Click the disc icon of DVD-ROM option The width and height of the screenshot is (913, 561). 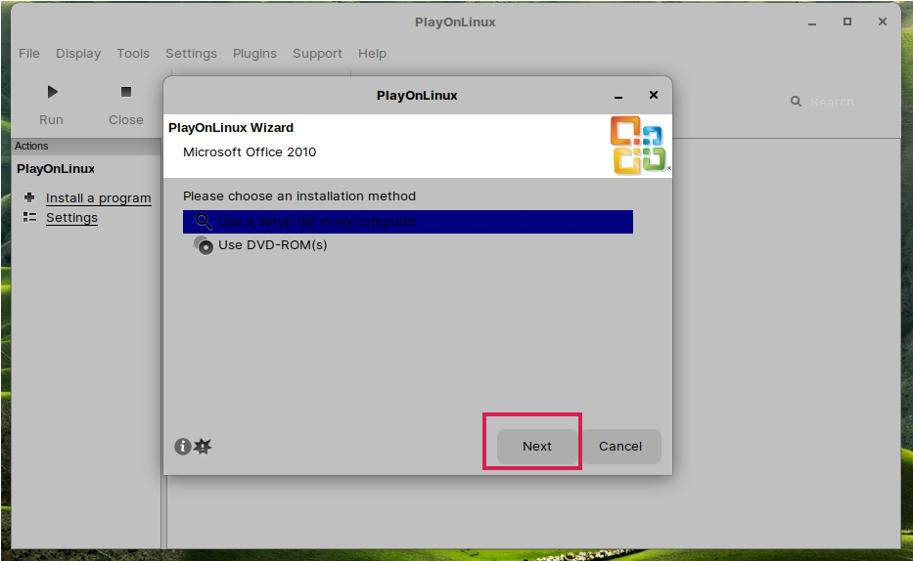[204, 245]
